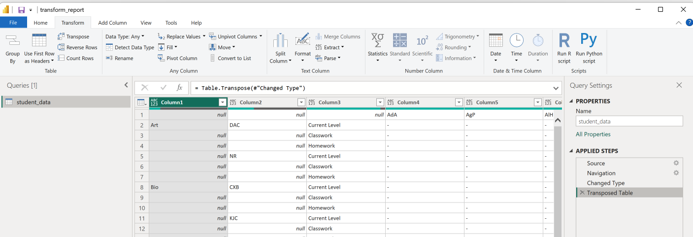This screenshot has height=237, width=693.
Task: Select the cell containing Art
Action: pyautogui.click(x=188, y=125)
